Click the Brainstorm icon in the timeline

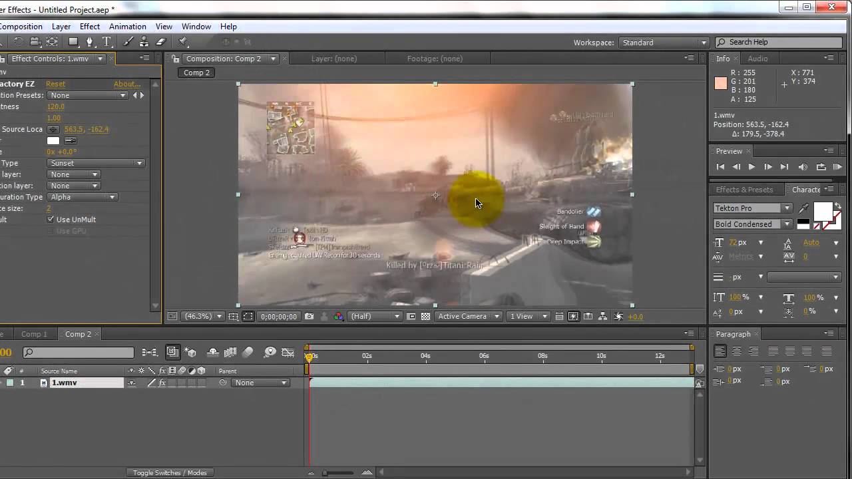click(270, 353)
